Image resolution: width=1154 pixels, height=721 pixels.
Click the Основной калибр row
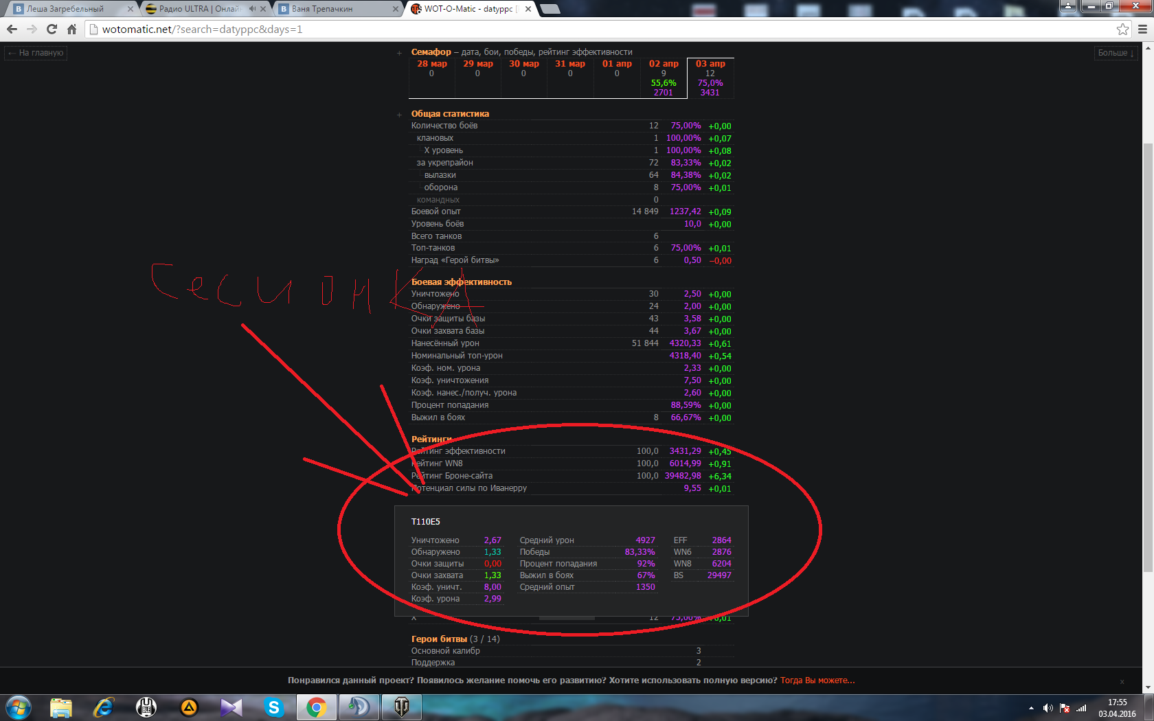coord(572,651)
